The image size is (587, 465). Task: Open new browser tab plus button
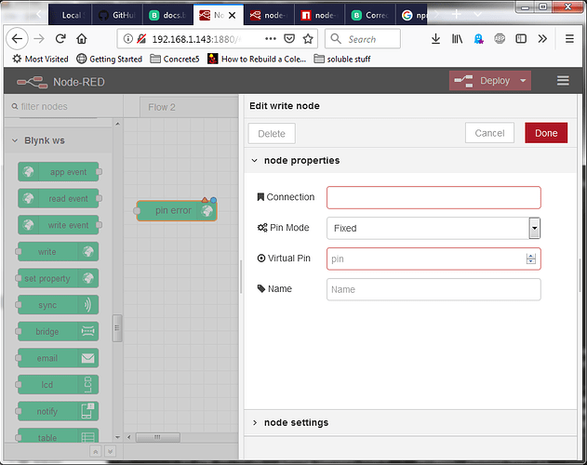click(457, 15)
